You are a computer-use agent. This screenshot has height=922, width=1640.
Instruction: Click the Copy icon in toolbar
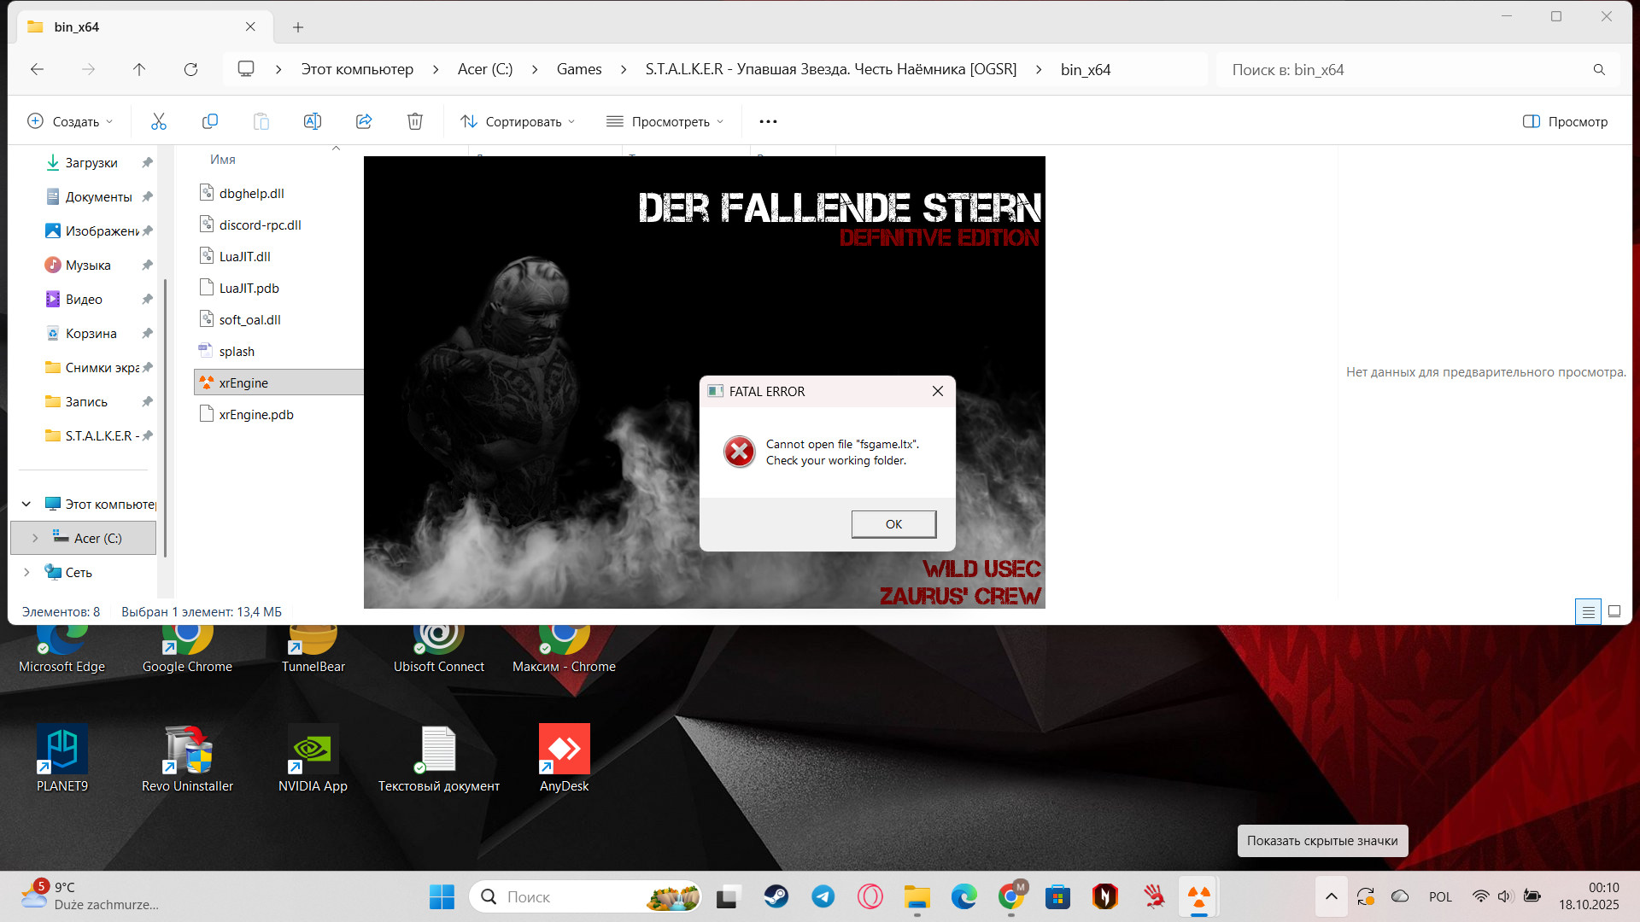tap(210, 121)
